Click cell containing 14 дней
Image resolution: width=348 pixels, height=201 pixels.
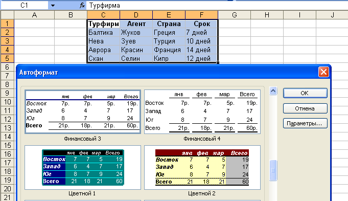(201, 50)
